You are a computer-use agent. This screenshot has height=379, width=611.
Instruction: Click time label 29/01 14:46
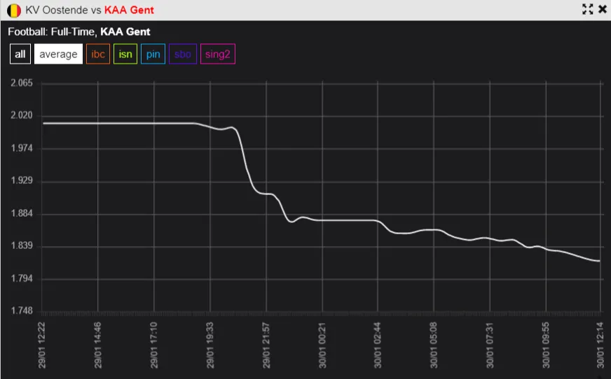pyautogui.click(x=98, y=345)
